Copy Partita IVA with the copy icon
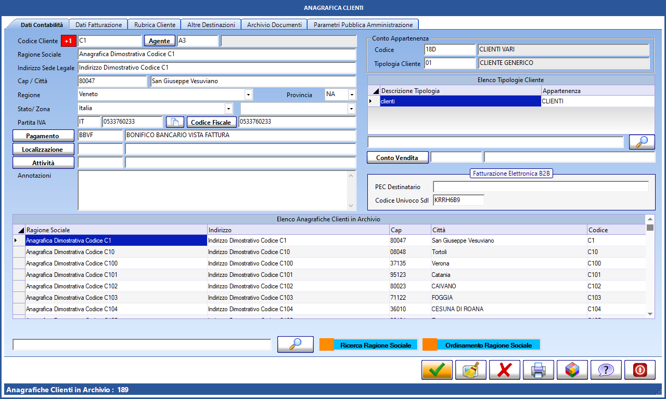Screen dimensions: 666x399 175,122
